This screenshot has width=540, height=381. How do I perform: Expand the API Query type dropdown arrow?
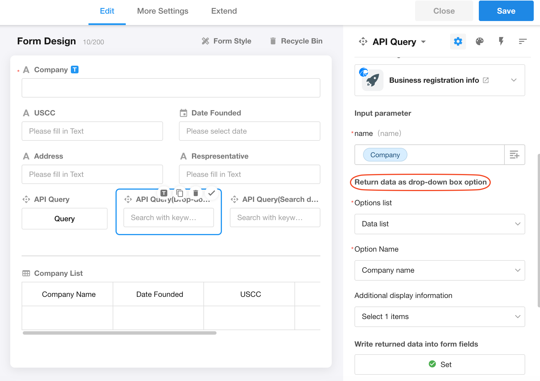coord(423,42)
